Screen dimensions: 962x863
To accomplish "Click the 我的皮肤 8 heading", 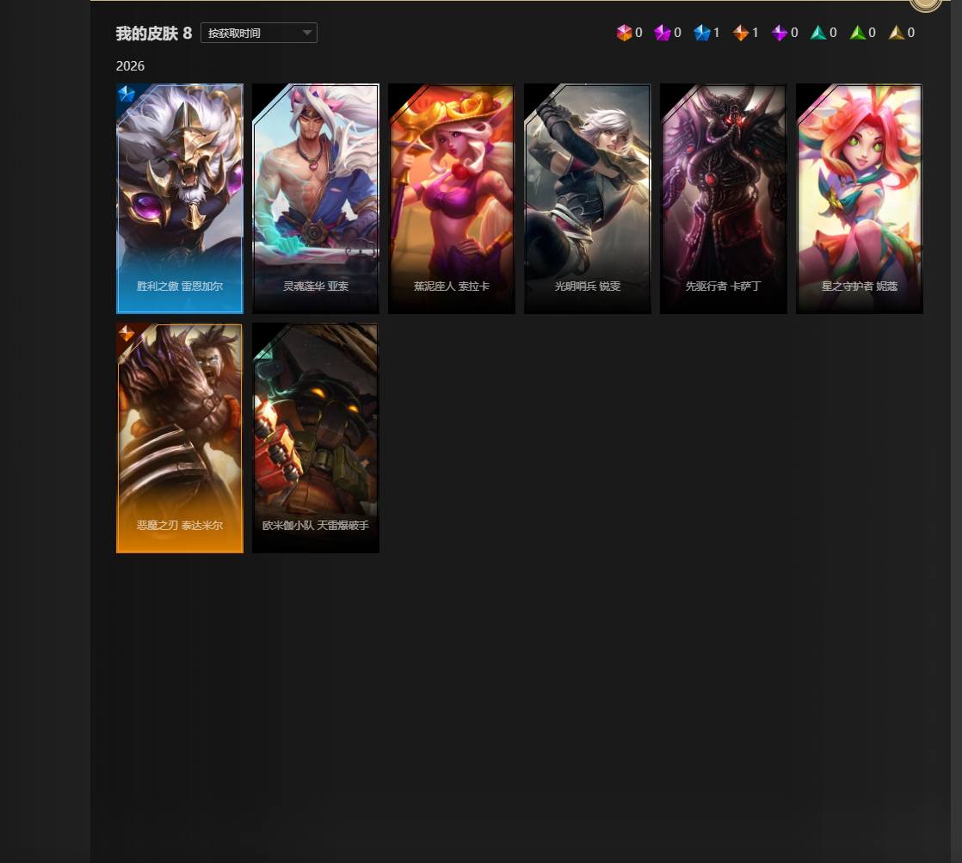I will [x=154, y=33].
